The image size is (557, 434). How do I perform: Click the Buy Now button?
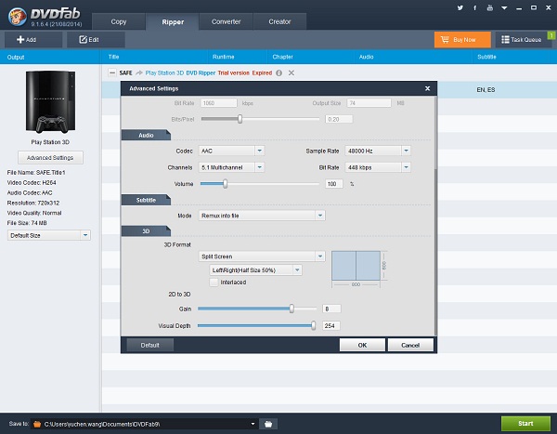coord(462,40)
